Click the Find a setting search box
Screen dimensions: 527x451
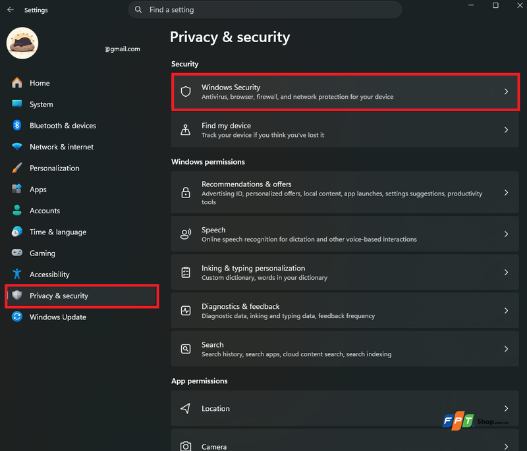coord(265,10)
